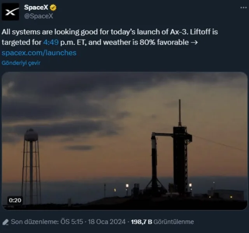Click the 0:20 video duration badge

pyautogui.click(x=15, y=200)
